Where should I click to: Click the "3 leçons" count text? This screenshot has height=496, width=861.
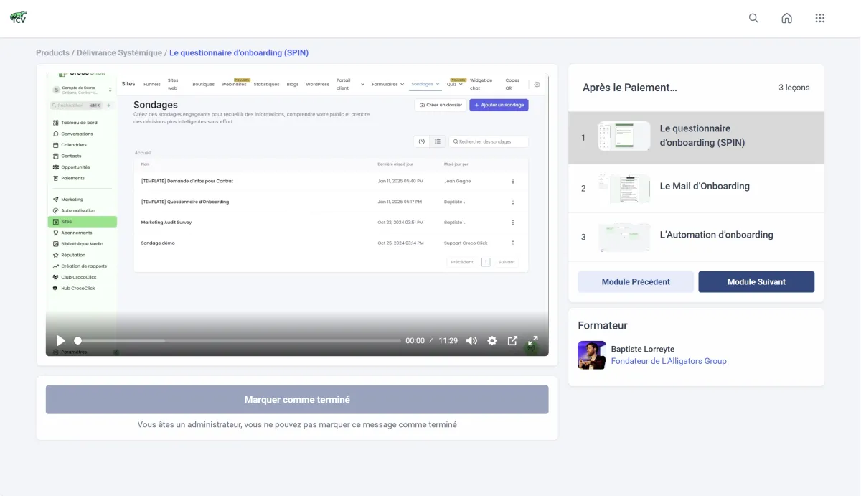(x=794, y=88)
